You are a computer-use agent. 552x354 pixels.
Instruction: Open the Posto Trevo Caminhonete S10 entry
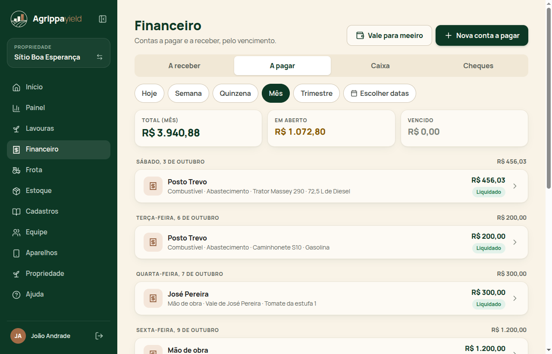click(x=331, y=242)
